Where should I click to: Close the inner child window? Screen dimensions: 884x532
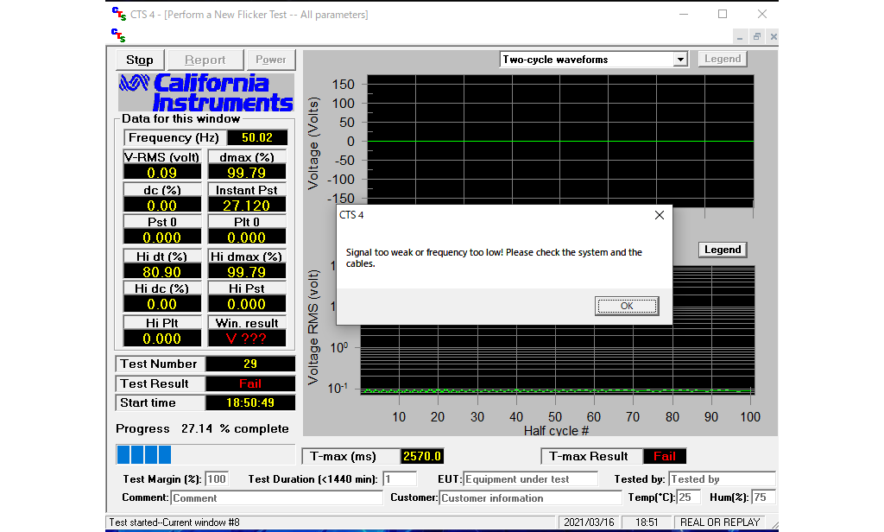[773, 36]
